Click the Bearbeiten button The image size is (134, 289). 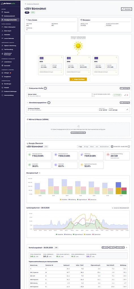tap(126, 9)
